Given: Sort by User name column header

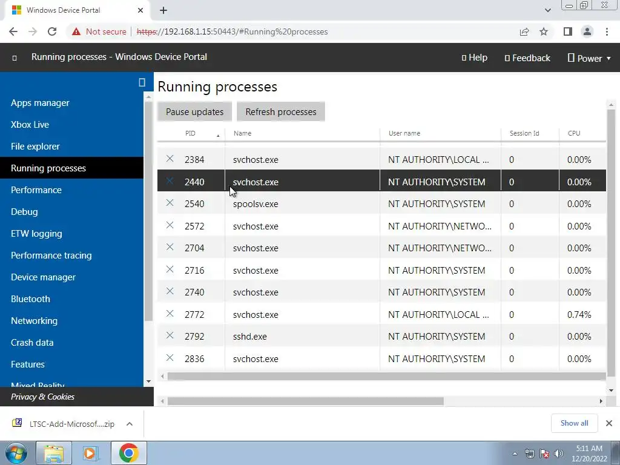Looking at the screenshot, I should [404, 133].
